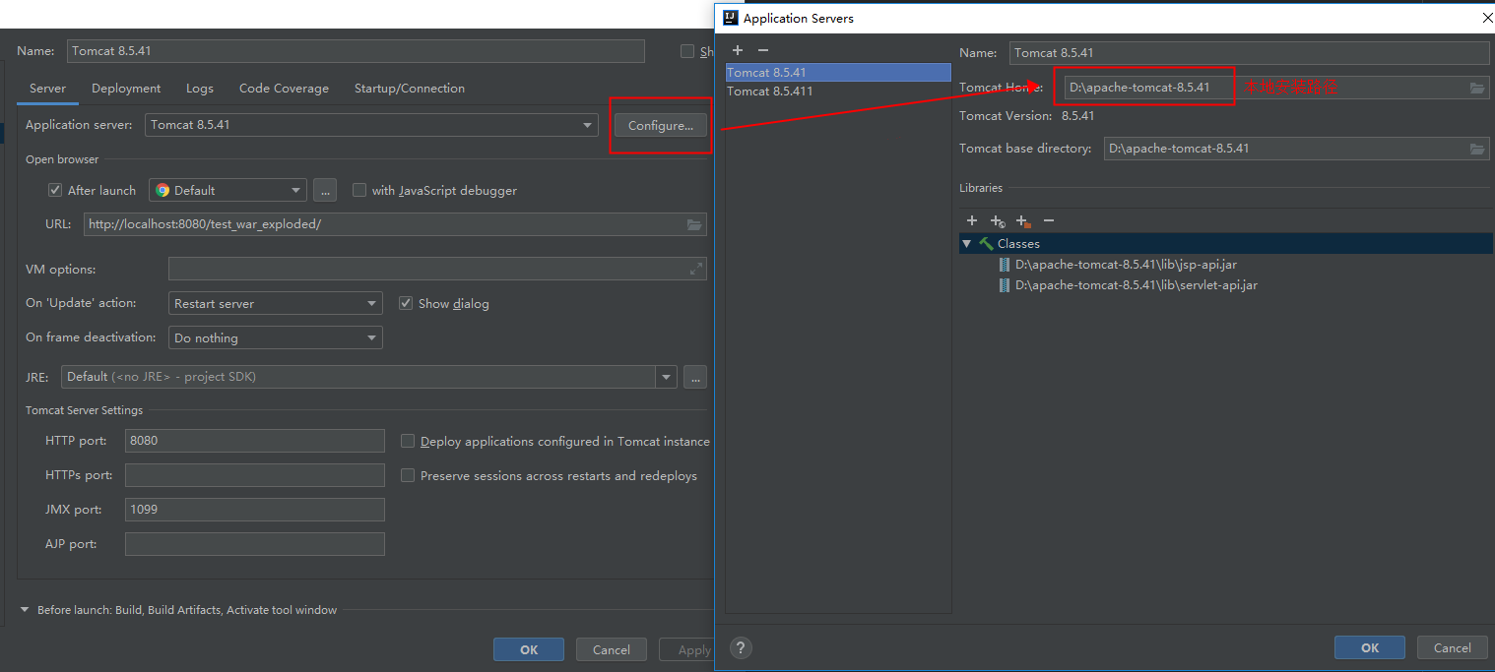1495x672 pixels.
Task: Open the JRE browse ellipsis button
Action: (695, 377)
